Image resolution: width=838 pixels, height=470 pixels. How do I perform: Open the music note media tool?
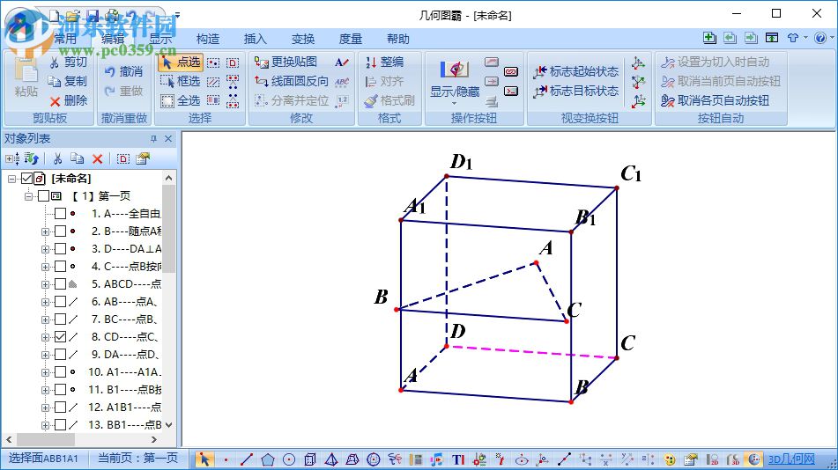(x=437, y=459)
